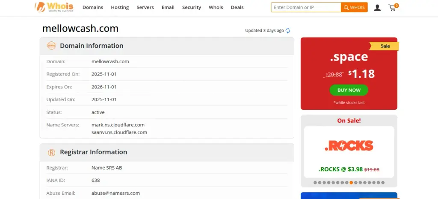438x199 pixels.
Task: Open the Deals menu
Action: [237, 8]
